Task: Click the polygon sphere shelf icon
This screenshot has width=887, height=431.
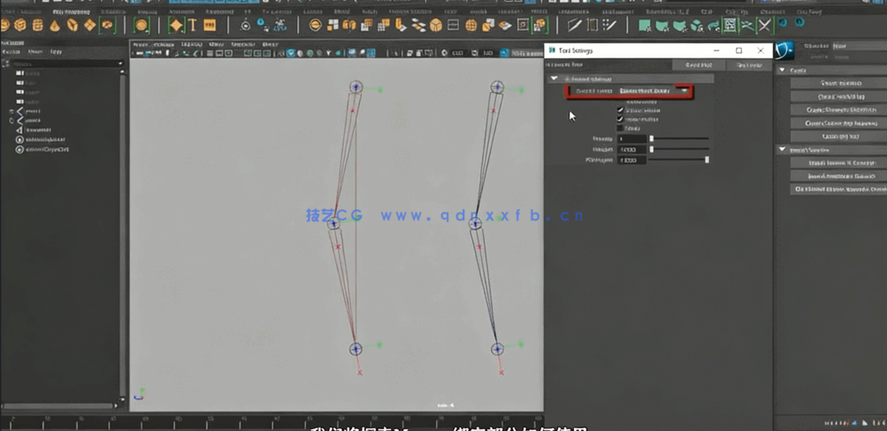Action: 6,26
